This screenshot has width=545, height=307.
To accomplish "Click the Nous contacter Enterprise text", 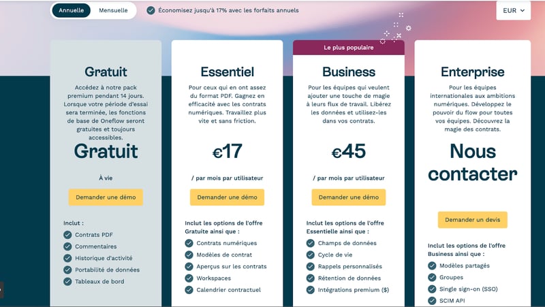I will [x=472, y=163].
